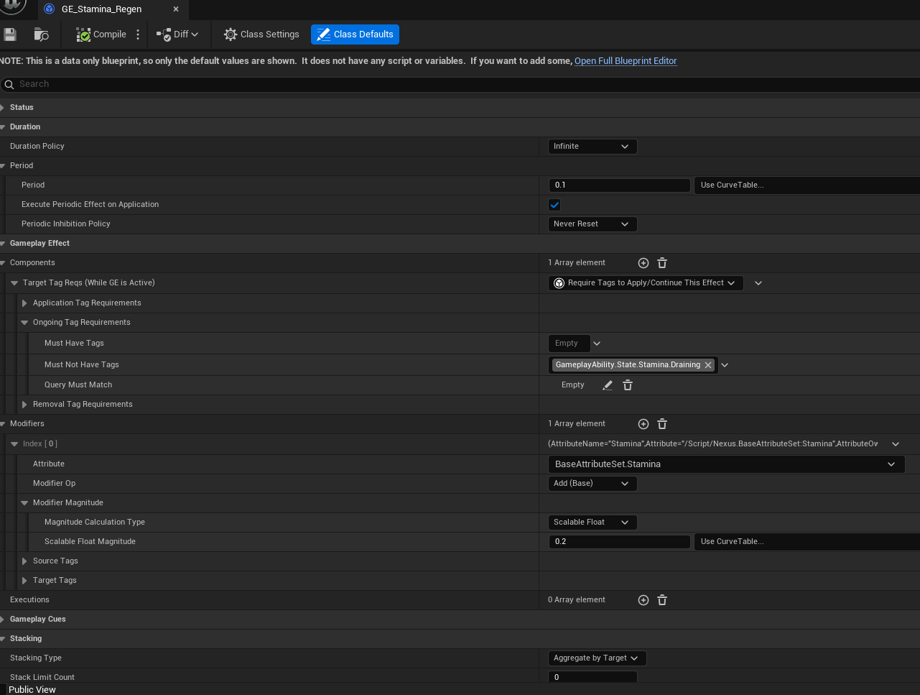Expand the Target Tags group

point(24,580)
